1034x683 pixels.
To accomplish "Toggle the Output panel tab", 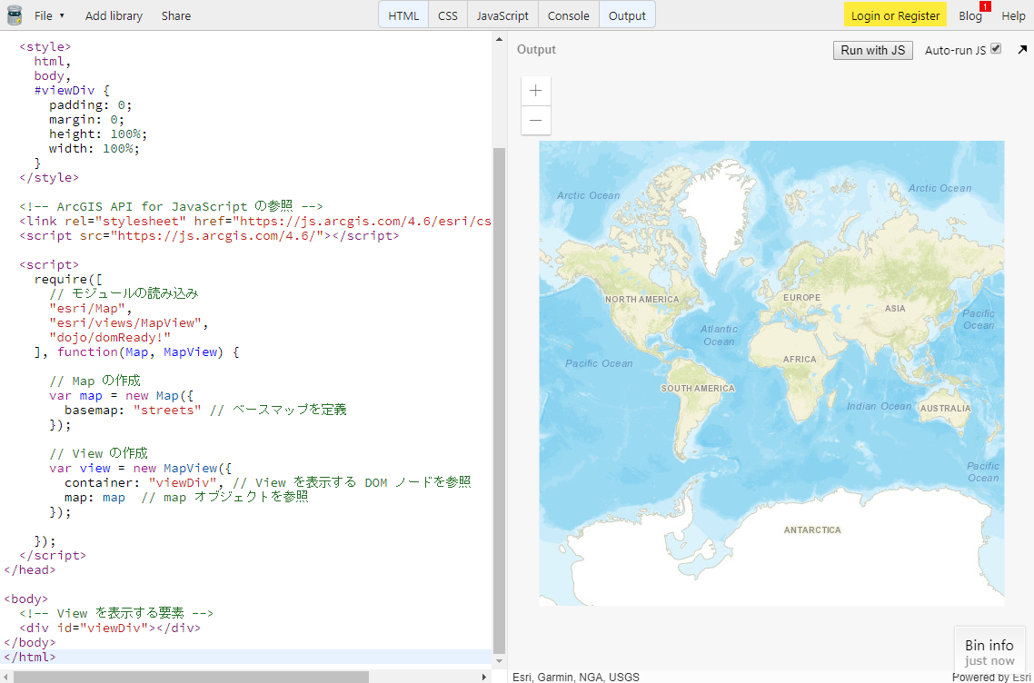I will coord(627,15).
